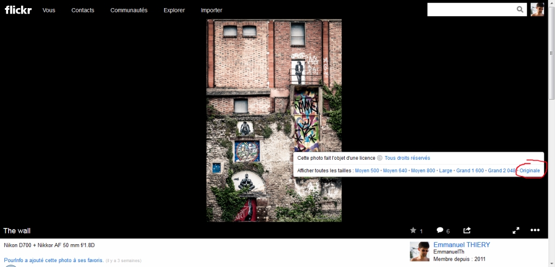Open comments via speech bubble icon
Viewport: 555px width, 267px height.
(440, 231)
